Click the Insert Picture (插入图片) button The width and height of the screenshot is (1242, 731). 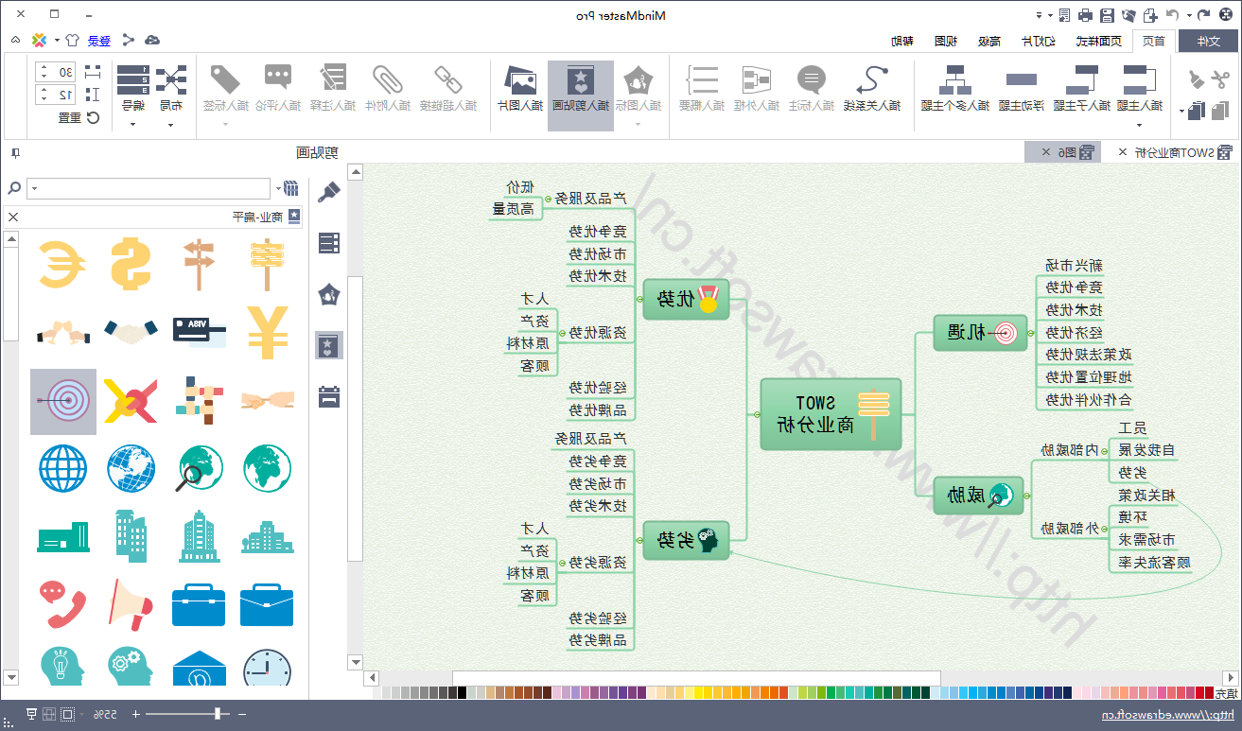[519, 88]
